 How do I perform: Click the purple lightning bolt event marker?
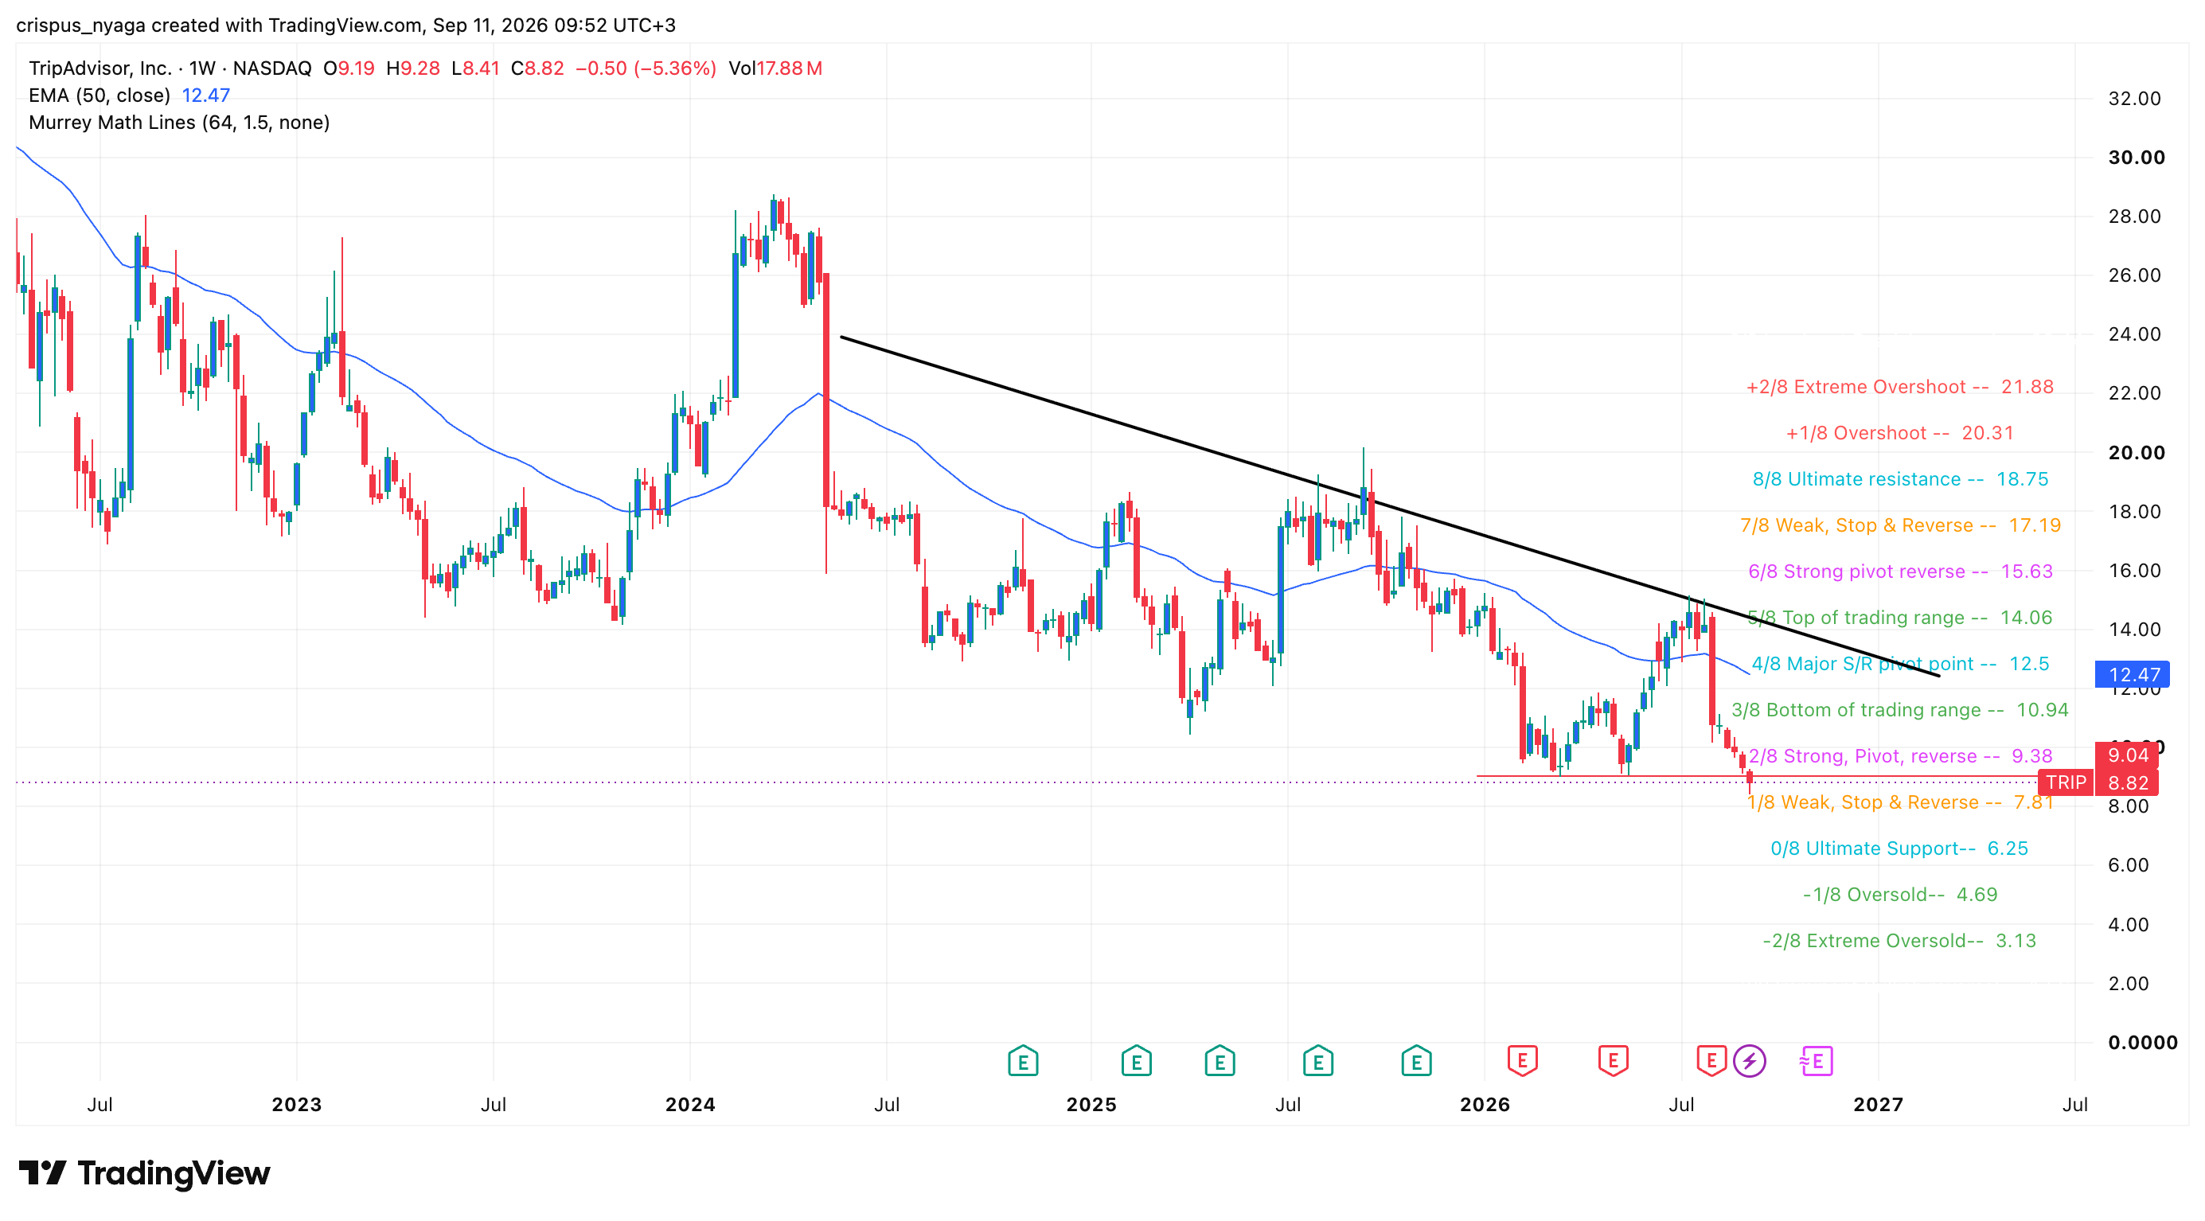pyautogui.click(x=1749, y=1061)
